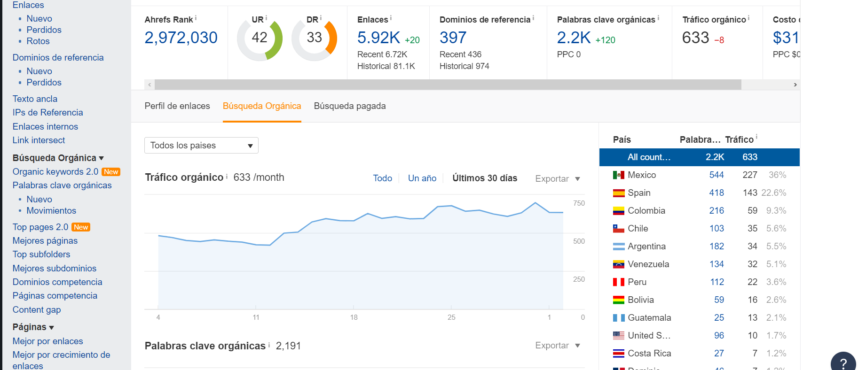Screen dimensions: 866x370
Task: Open Dominios de referencia sidebar link
Action: click(58, 58)
